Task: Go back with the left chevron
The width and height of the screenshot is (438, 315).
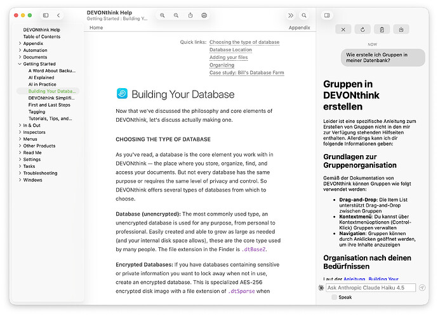Action: (x=58, y=15)
